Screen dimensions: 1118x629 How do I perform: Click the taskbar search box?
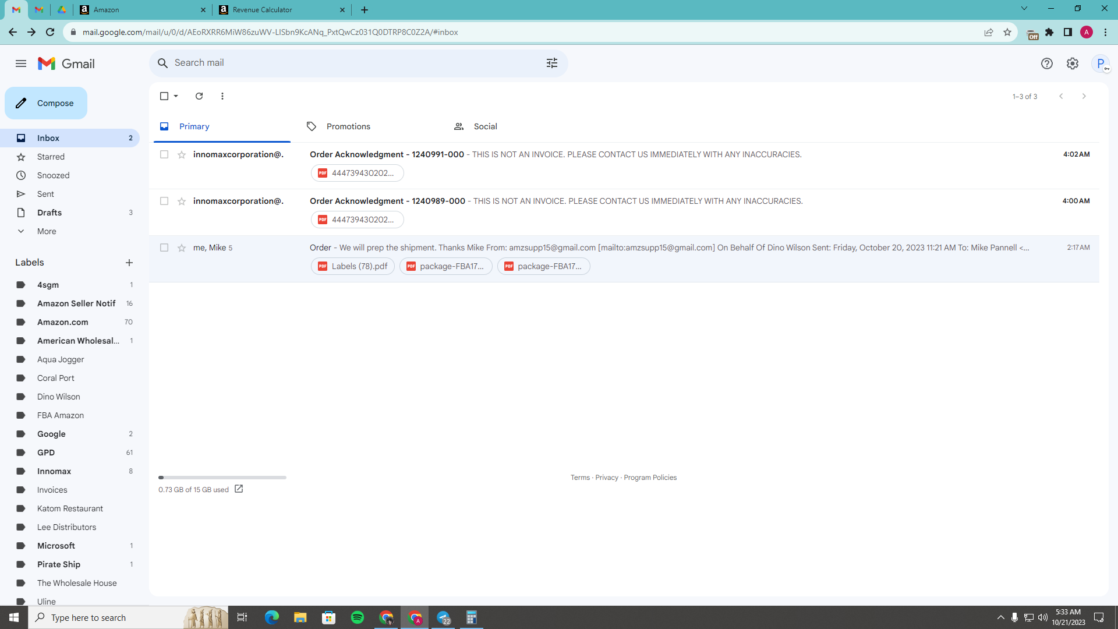point(128,617)
